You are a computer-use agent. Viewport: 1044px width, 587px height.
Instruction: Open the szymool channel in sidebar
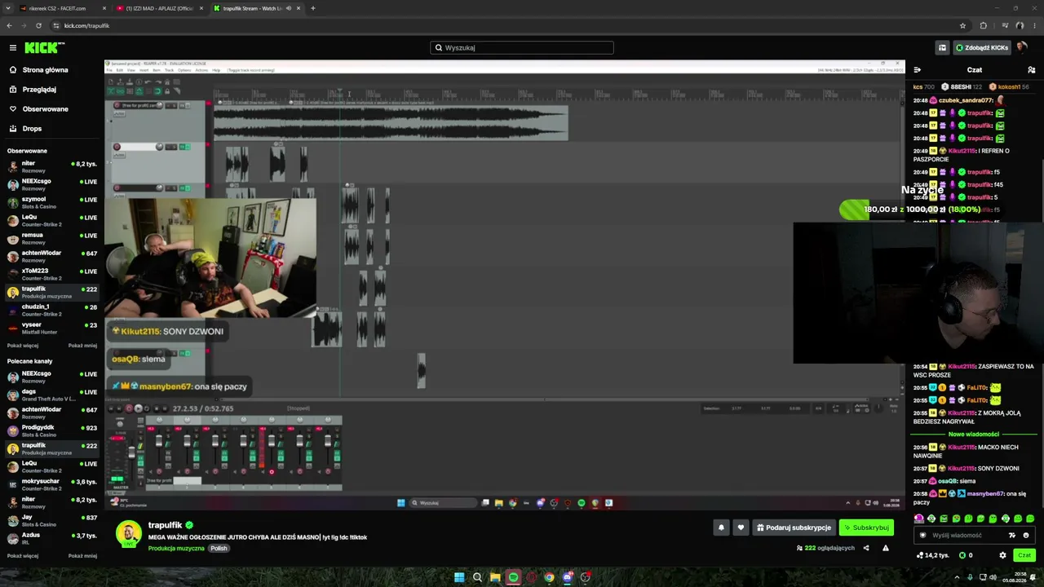[52, 202]
